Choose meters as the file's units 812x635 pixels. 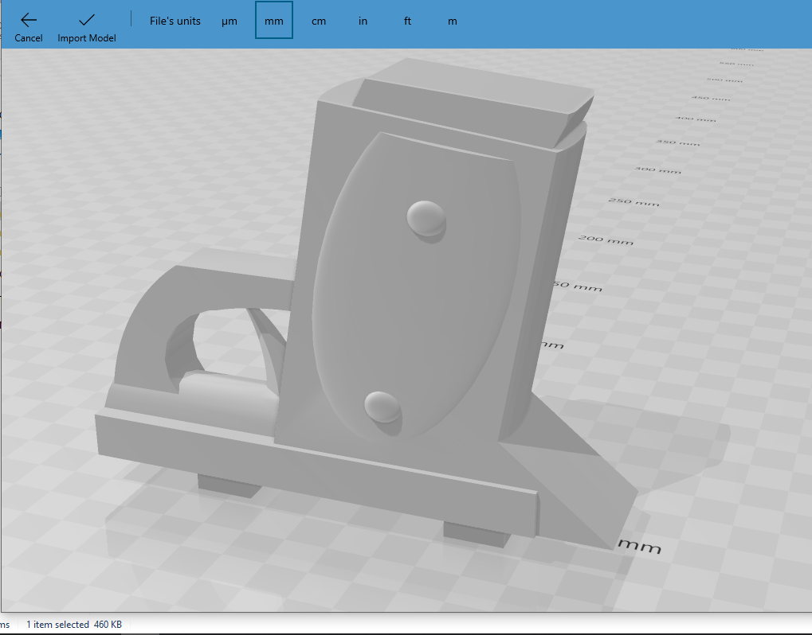(452, 21)
